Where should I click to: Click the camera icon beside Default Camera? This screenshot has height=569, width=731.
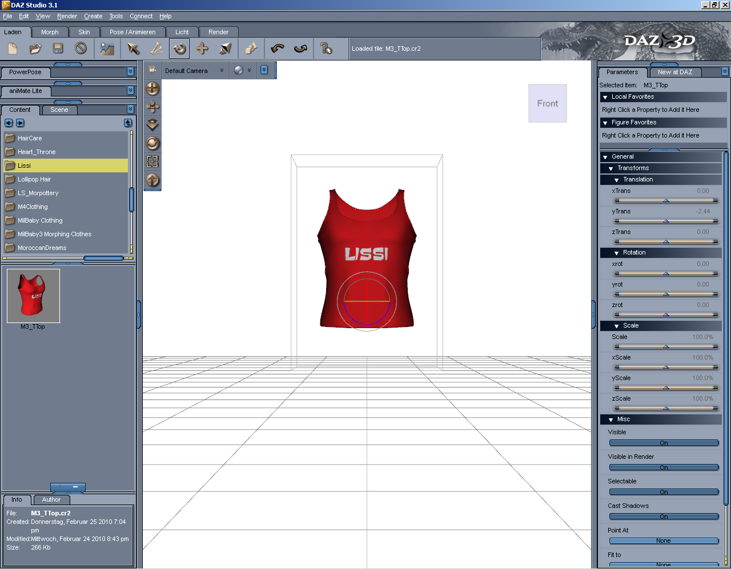click(152, 70)
